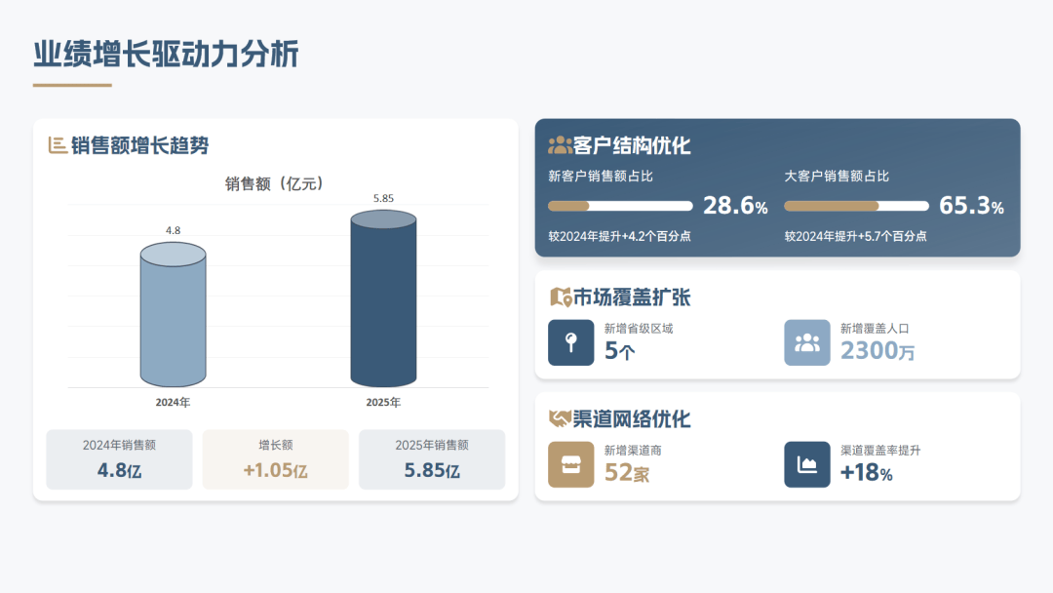1053x593 pixels.
Task: Click the slide title 业绩增长驱动力分析
Action: coord(166,54)
